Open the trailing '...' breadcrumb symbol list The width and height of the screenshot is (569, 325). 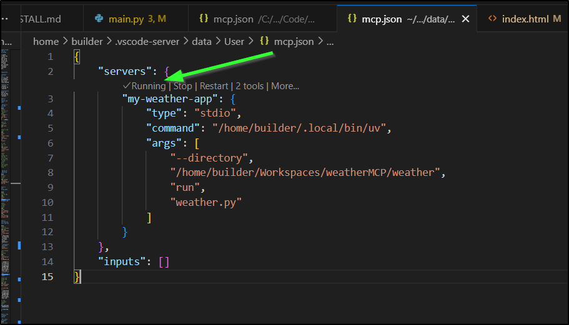click(330, 42)
